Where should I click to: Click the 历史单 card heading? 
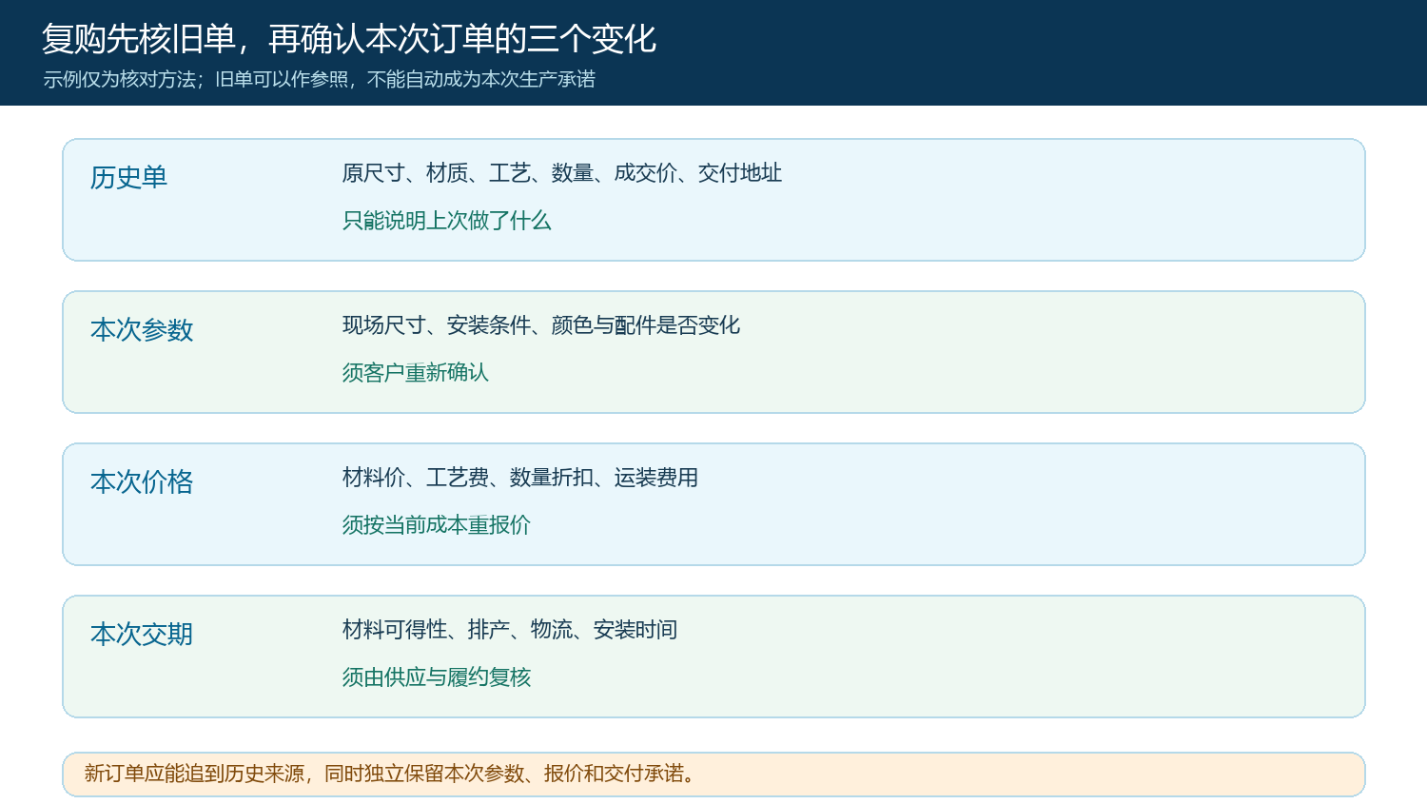point(128,177)
